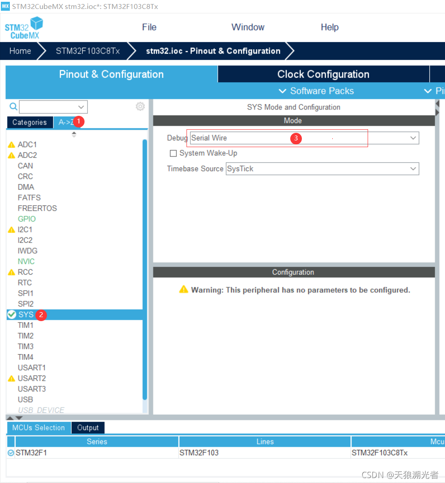Select CRC in the peripheral list
Image resolution: width=445 pixels, height=483 pixels.
click(x=25, y=177)
